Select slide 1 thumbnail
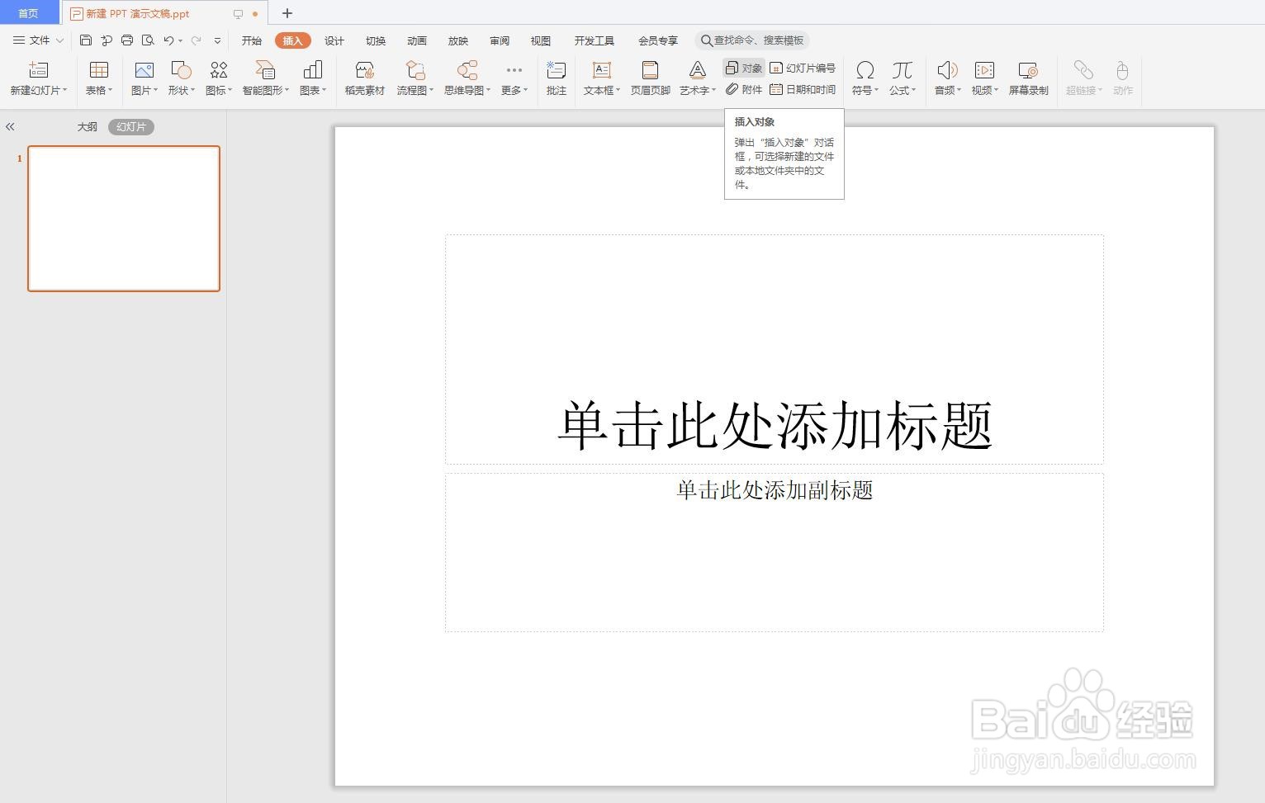1265x803 pixels. [124, 219]
